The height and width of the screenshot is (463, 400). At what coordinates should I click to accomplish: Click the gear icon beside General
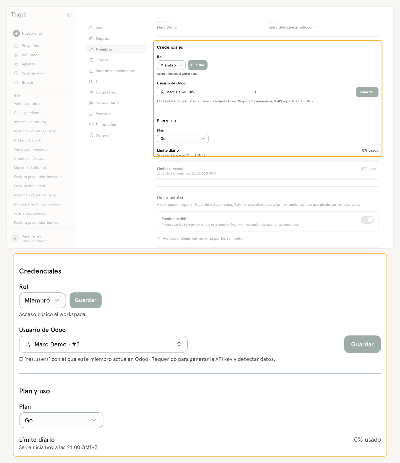[x=91, y=135]
